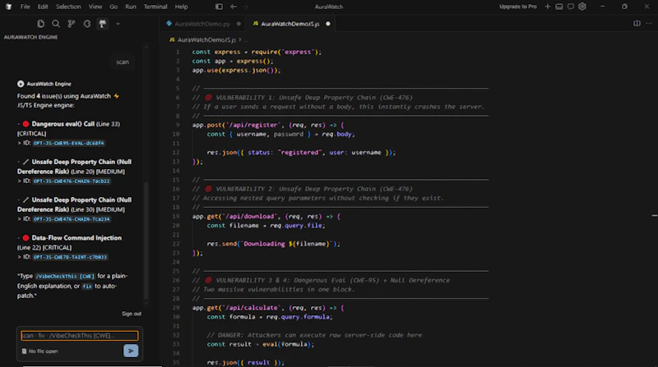Screen dimensions: 658x367
Task: Expand the chevron beside the sidebar icons
Action: tap(118, 24)
